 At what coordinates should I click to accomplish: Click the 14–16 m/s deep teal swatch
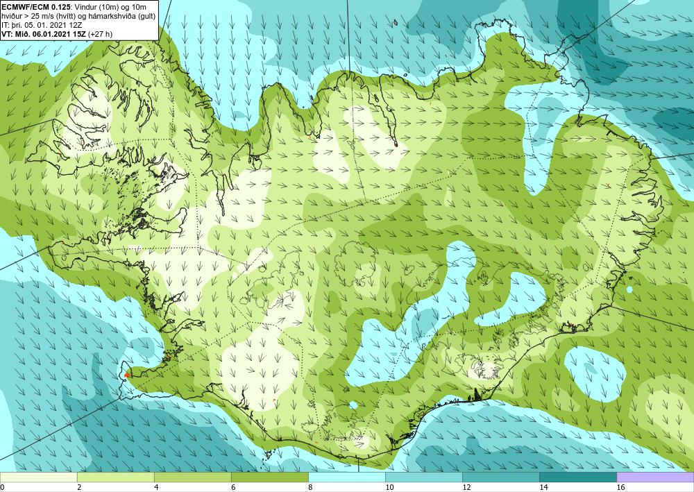point(577,477)
